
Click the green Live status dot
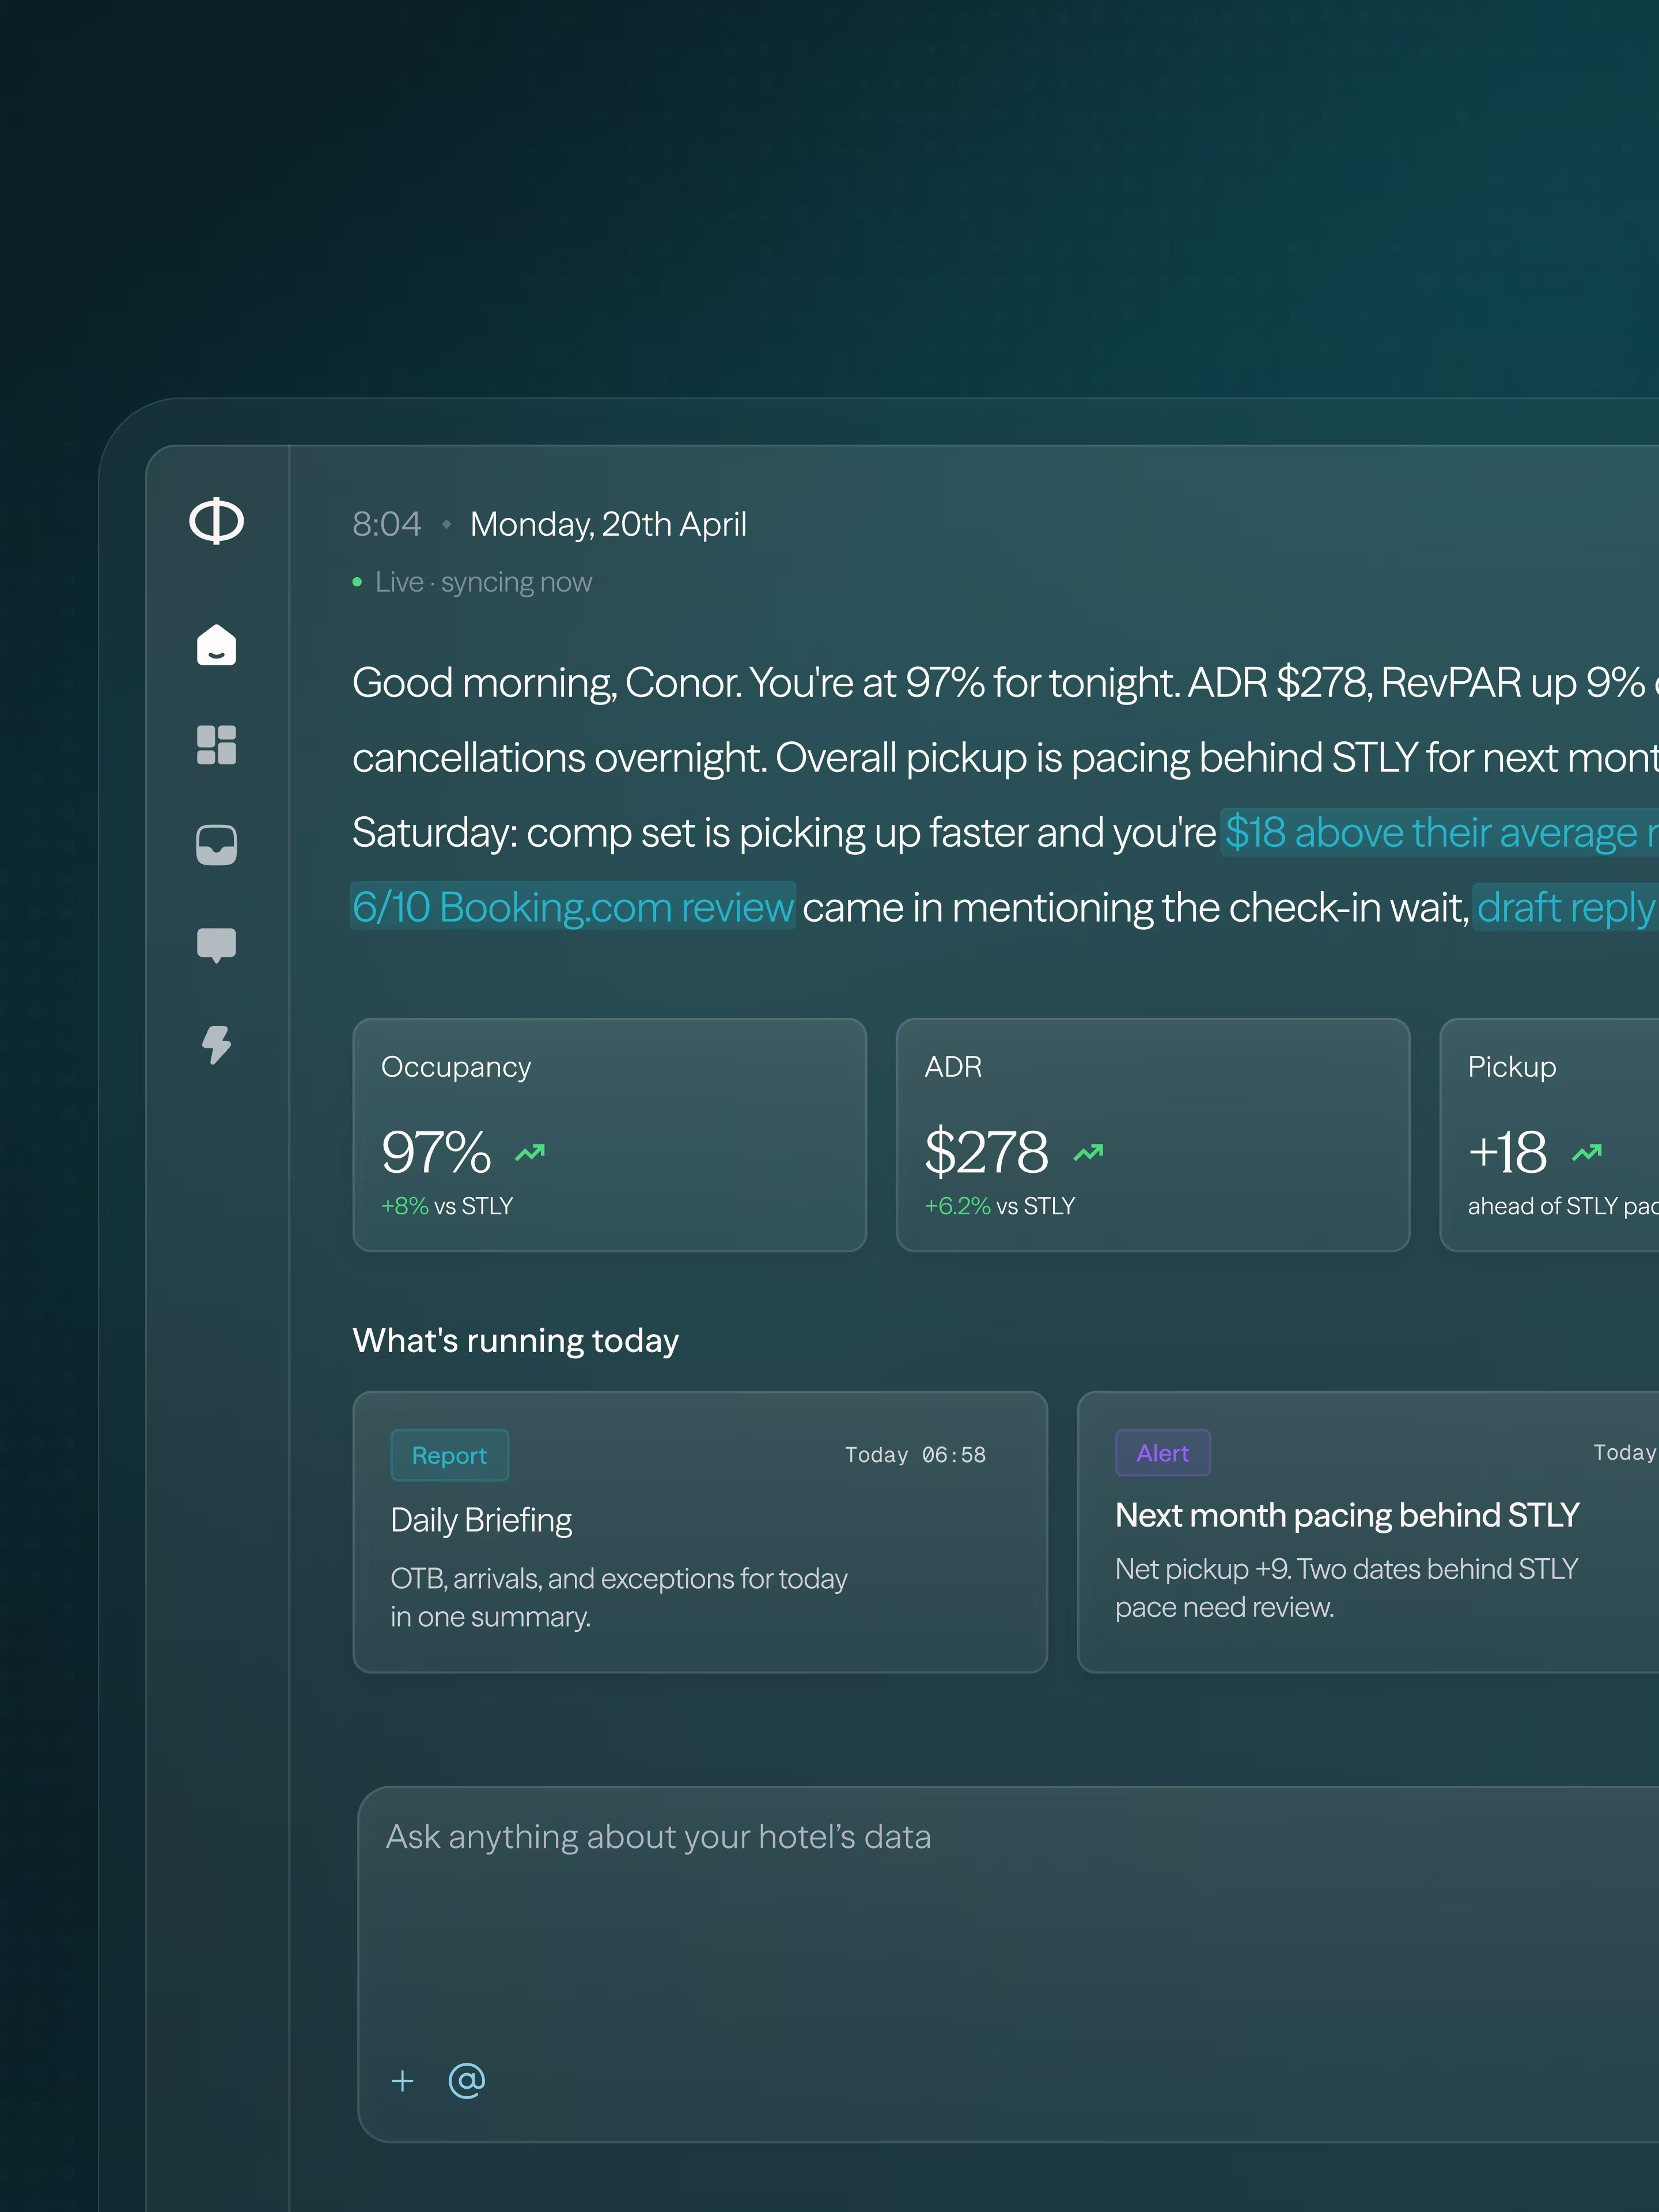357,582
